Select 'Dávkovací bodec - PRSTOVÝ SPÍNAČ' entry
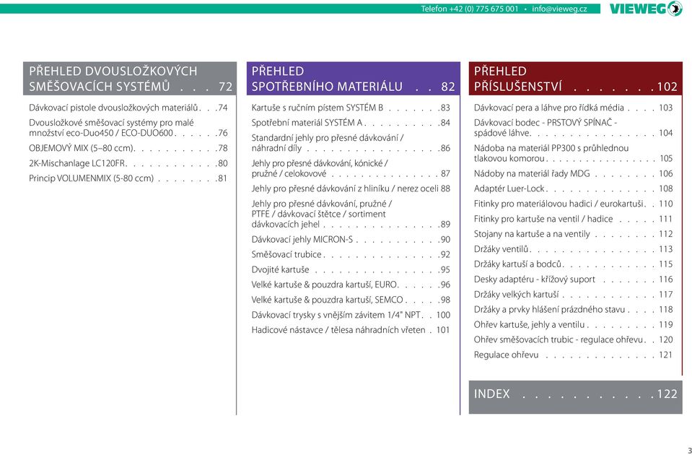This screenshot has width=692, height=455. tap(573, 128)
